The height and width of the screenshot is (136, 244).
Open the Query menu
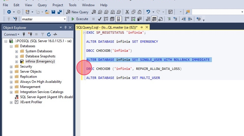(x=42, y=5)
